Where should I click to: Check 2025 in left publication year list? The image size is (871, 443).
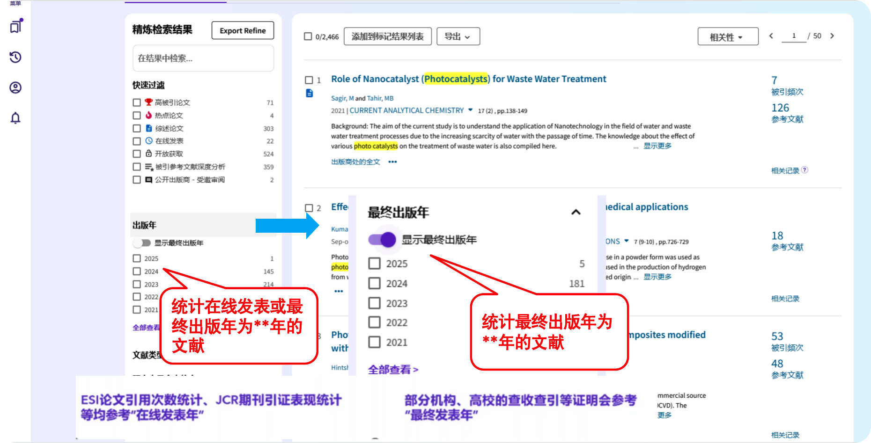pyautogui.click(x=137, y=258)
